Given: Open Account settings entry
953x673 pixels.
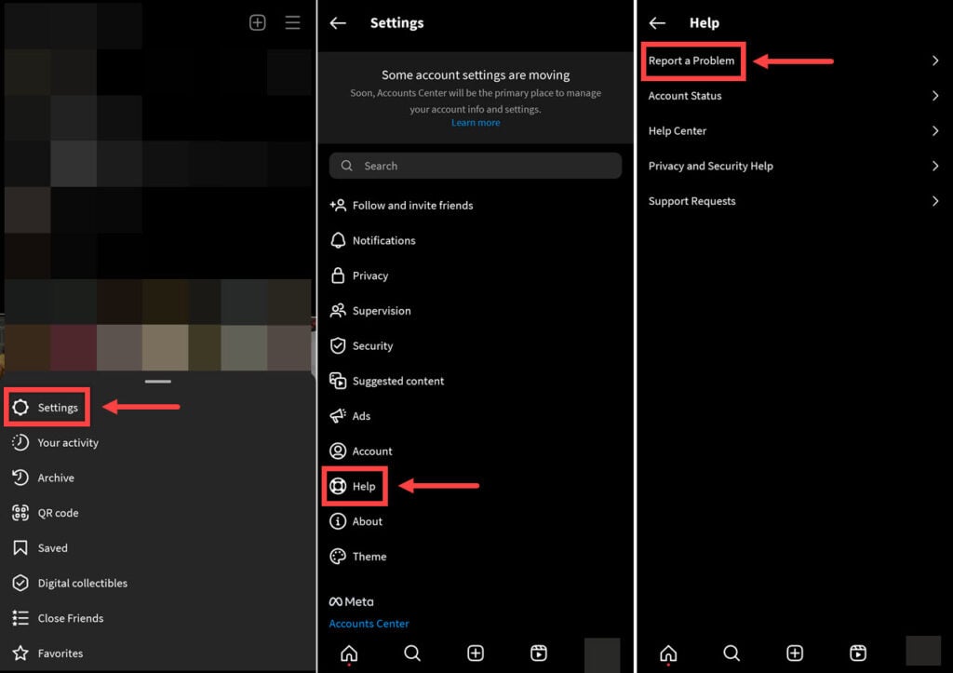Looking at the screenshot, I should [x=476, y=451].
